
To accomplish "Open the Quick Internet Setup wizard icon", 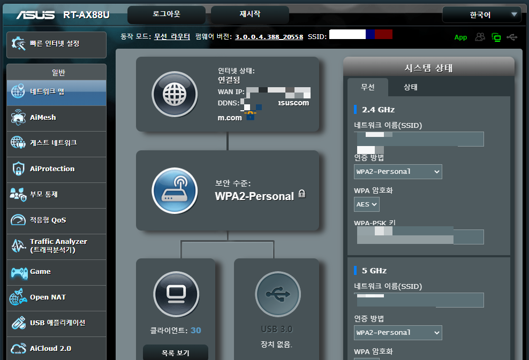I will click(x=18, y=44).
